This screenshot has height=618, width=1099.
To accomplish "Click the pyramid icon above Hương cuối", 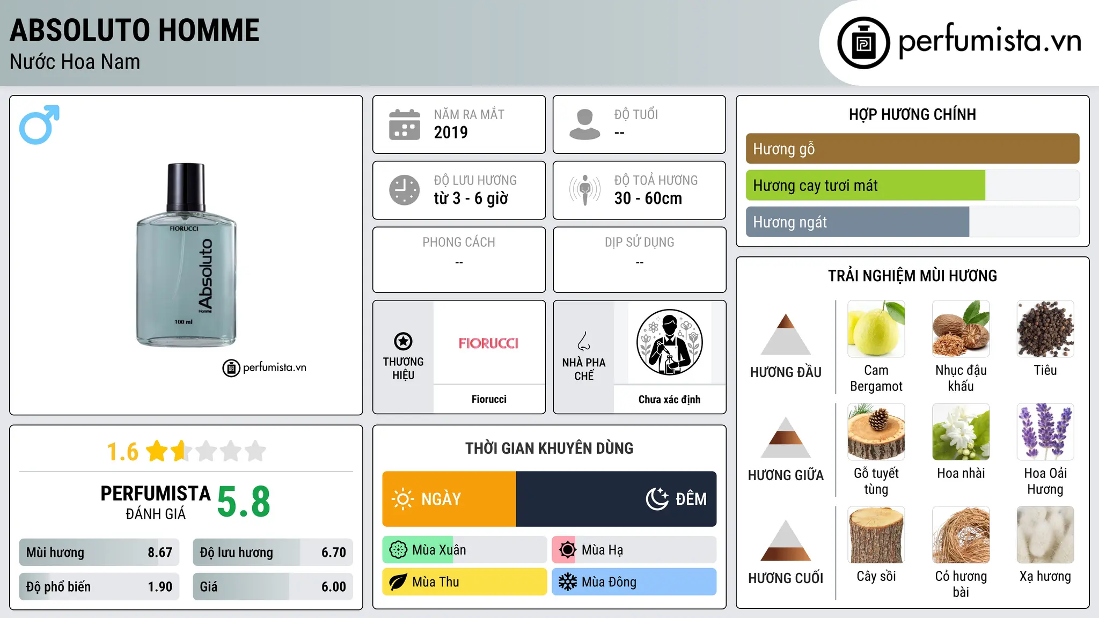I will coord(786,540).
